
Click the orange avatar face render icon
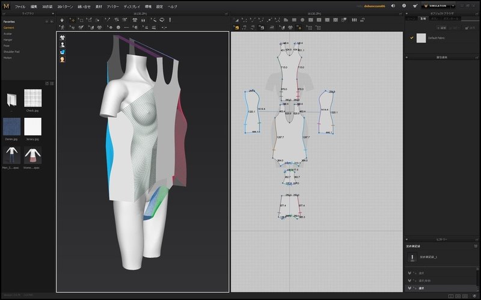62,59
